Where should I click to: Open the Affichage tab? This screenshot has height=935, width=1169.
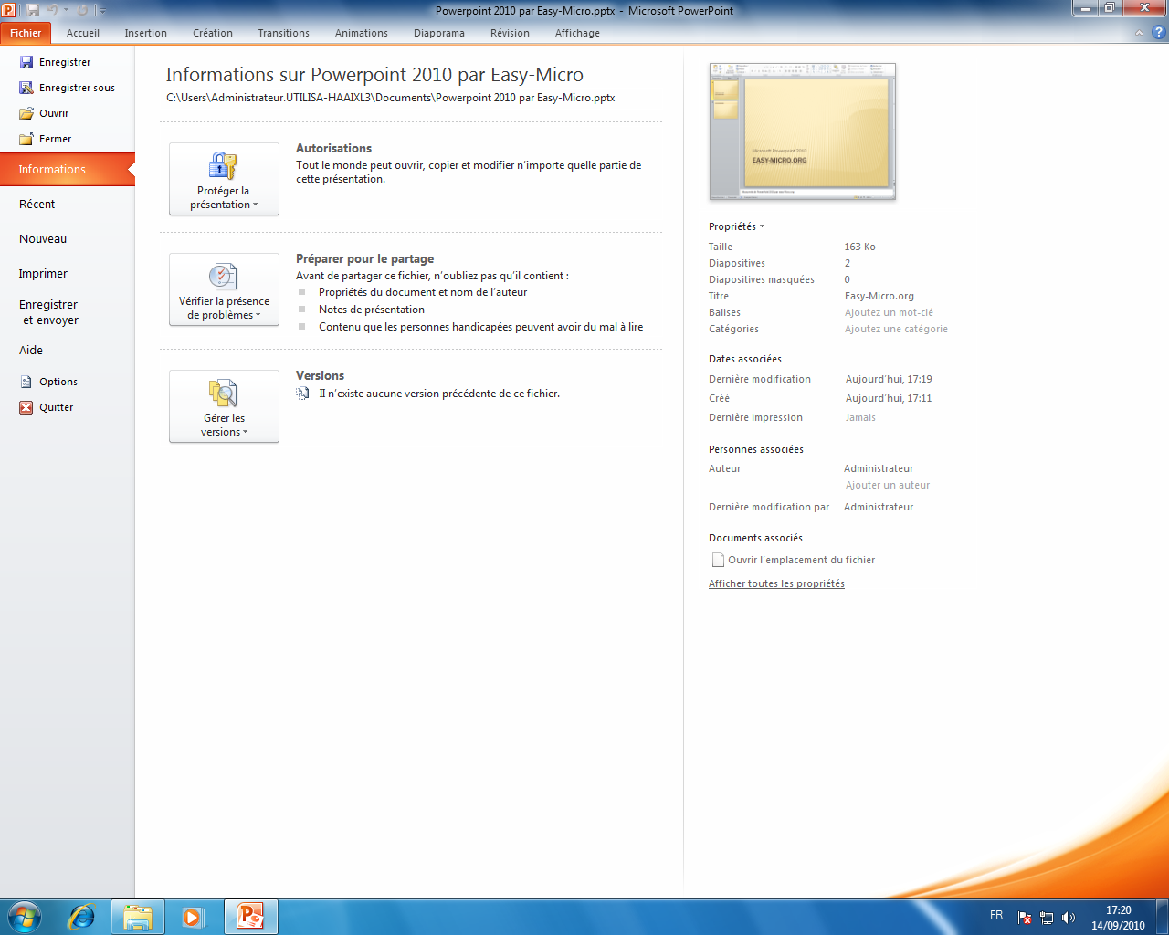[578, 33]
